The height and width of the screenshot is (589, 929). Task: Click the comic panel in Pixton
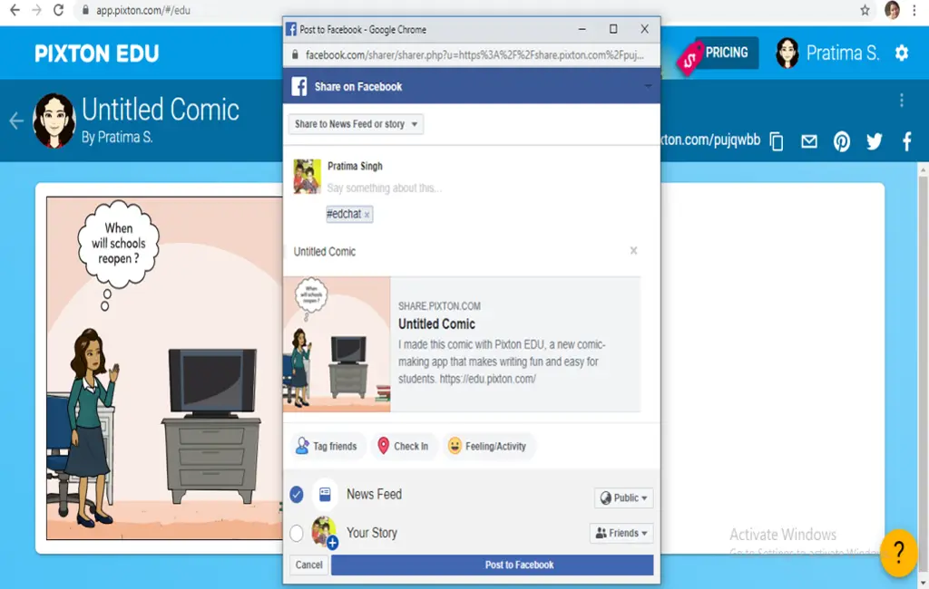165,368
